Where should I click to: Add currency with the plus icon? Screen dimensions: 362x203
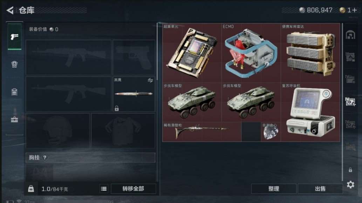click(355, 10)
